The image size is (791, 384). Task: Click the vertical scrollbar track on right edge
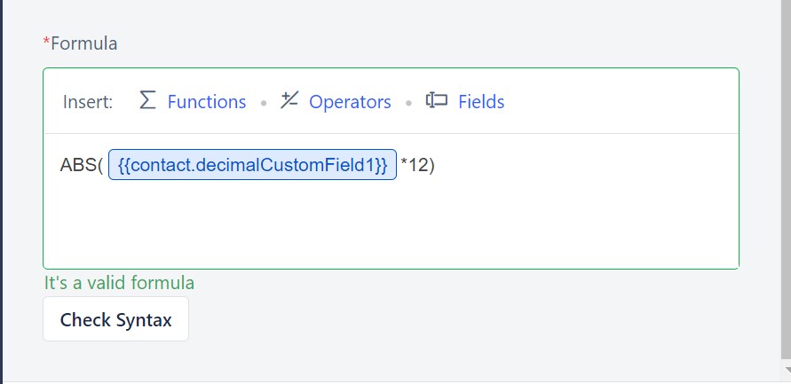pyautogui.click(x=787, y=182)
